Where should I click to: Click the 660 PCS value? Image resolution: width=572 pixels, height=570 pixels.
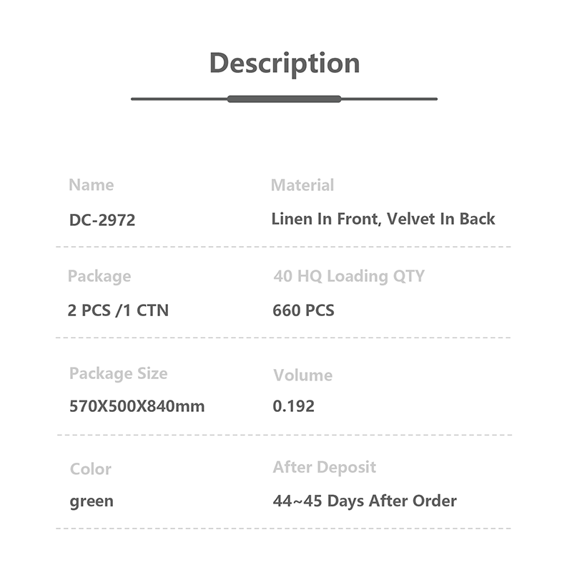tap(303, 310)
